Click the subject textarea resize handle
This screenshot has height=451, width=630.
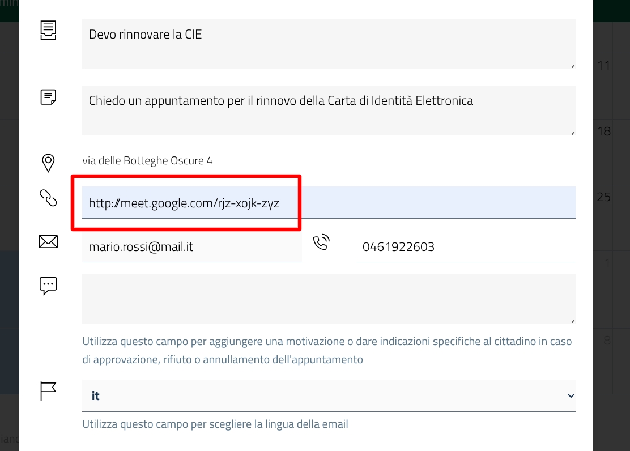(x=572, y=66)
